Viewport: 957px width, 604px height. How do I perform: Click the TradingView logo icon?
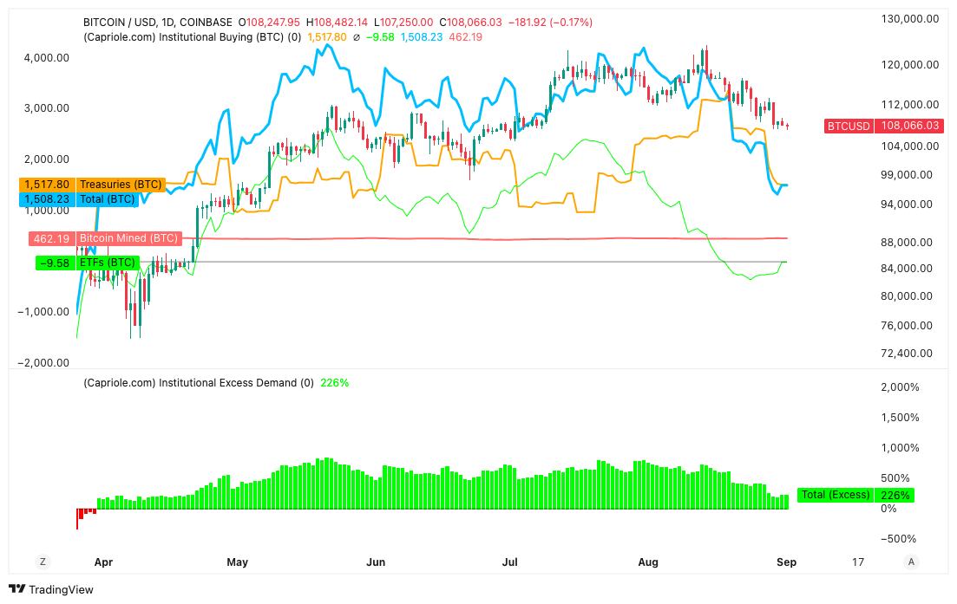coord(17,590)
